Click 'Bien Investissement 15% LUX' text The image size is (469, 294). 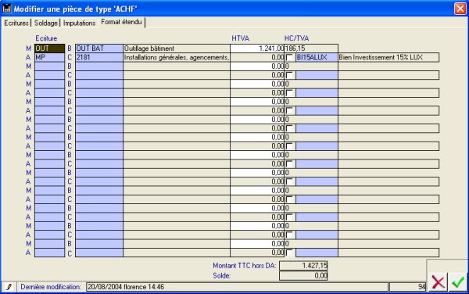388,57
